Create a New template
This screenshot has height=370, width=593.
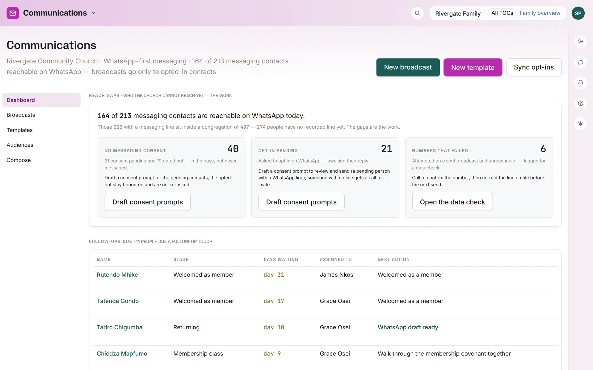[473, 68]
